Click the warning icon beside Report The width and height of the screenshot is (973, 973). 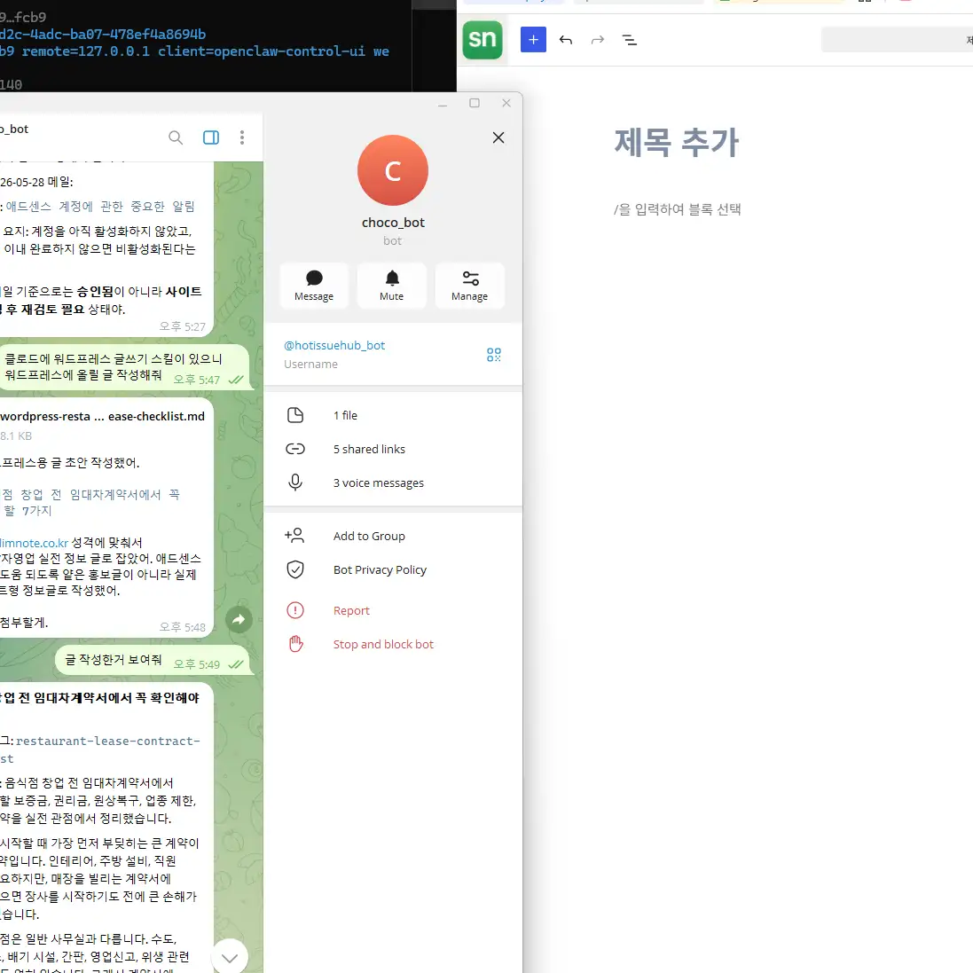295,610
